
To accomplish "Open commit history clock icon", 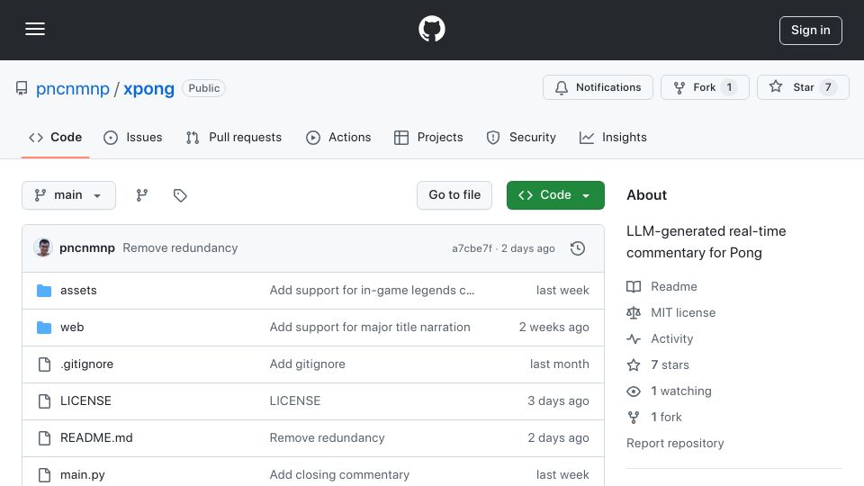I will click(x=578, y=248).
